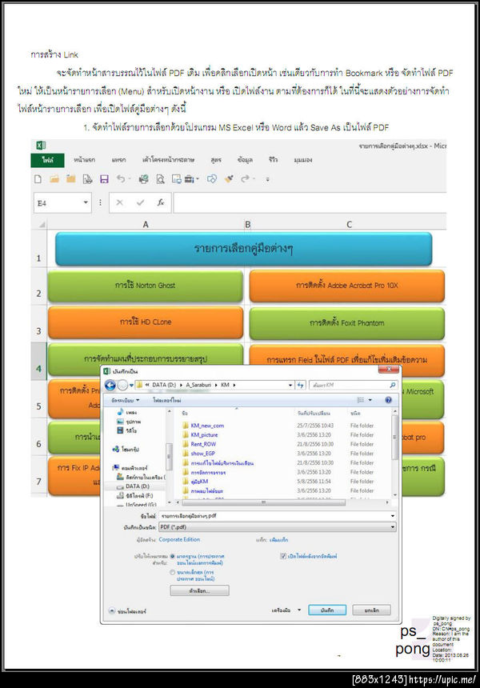Click the เพิ่มแท็ก add tag link
The image size is (480, 688).
(x=278, y=540)
